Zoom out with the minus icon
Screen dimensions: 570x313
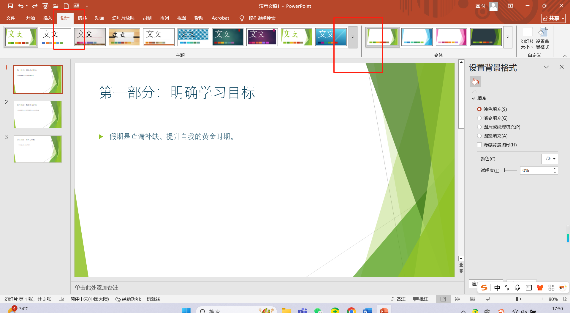tap(499, 299)
